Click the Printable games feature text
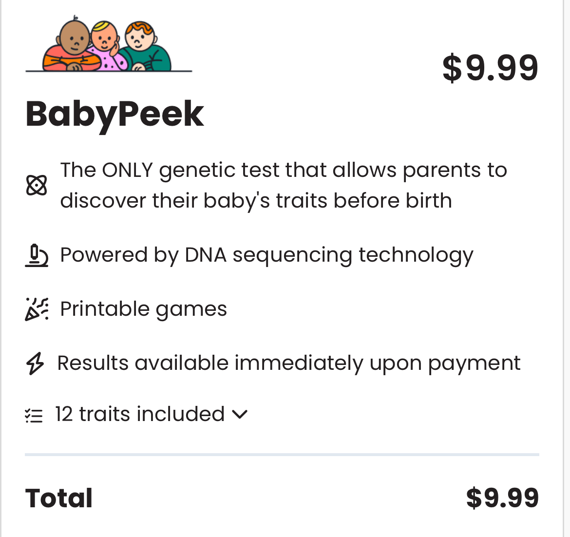Image resolution: width=570 pixels, height=537 pixels. [x=143, y=309]
